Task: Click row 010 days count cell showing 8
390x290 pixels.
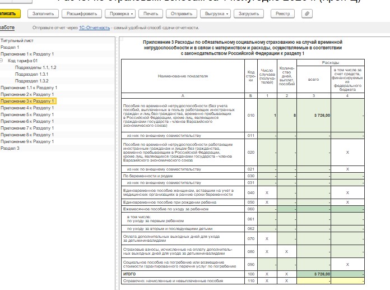Action: pyautogui.click(x=287, y=115)
